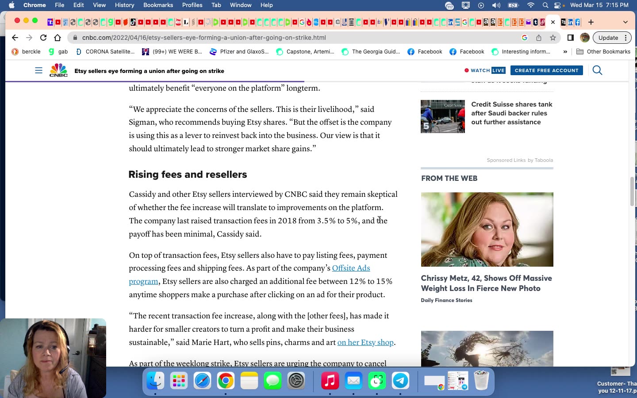Viewport: 637px width, 398px height.
Task: Open the Capstone, Artemi bookmark
Action: 305,52
